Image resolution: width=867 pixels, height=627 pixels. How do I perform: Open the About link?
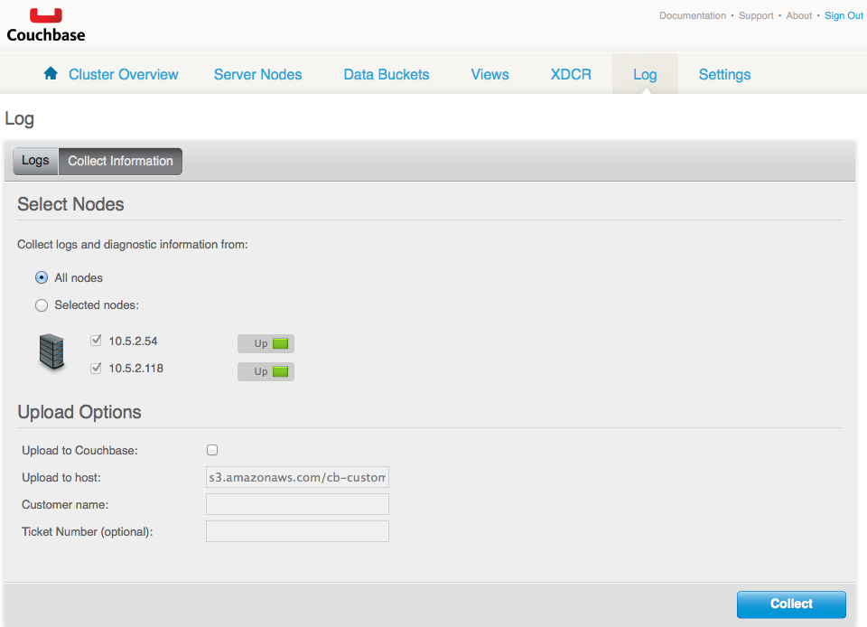point(799,15)
